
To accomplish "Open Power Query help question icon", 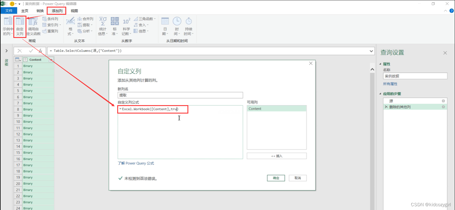I will (x=451, y=11).
